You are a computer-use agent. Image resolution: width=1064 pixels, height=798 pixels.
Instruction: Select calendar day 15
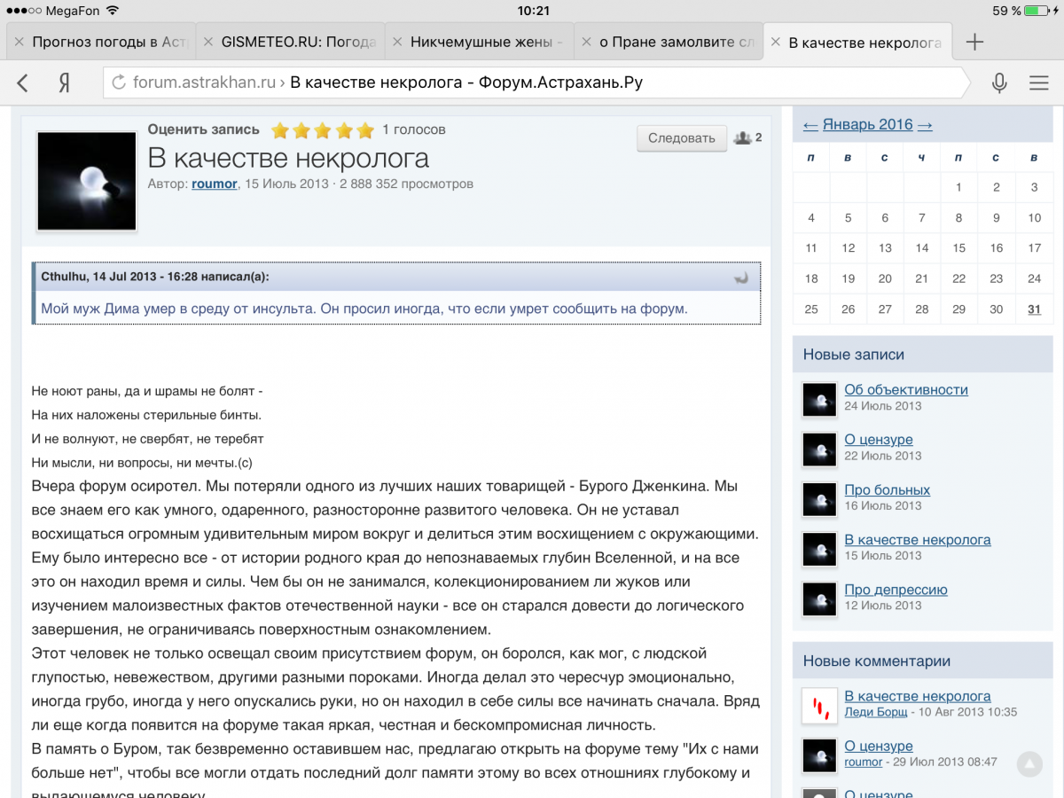[959, 248]
